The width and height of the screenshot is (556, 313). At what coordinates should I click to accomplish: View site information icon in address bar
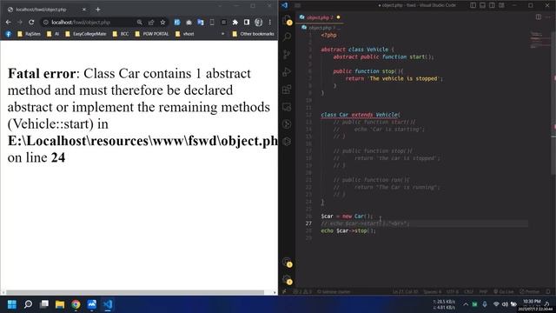pyautogui.click(x=45, y=22)
